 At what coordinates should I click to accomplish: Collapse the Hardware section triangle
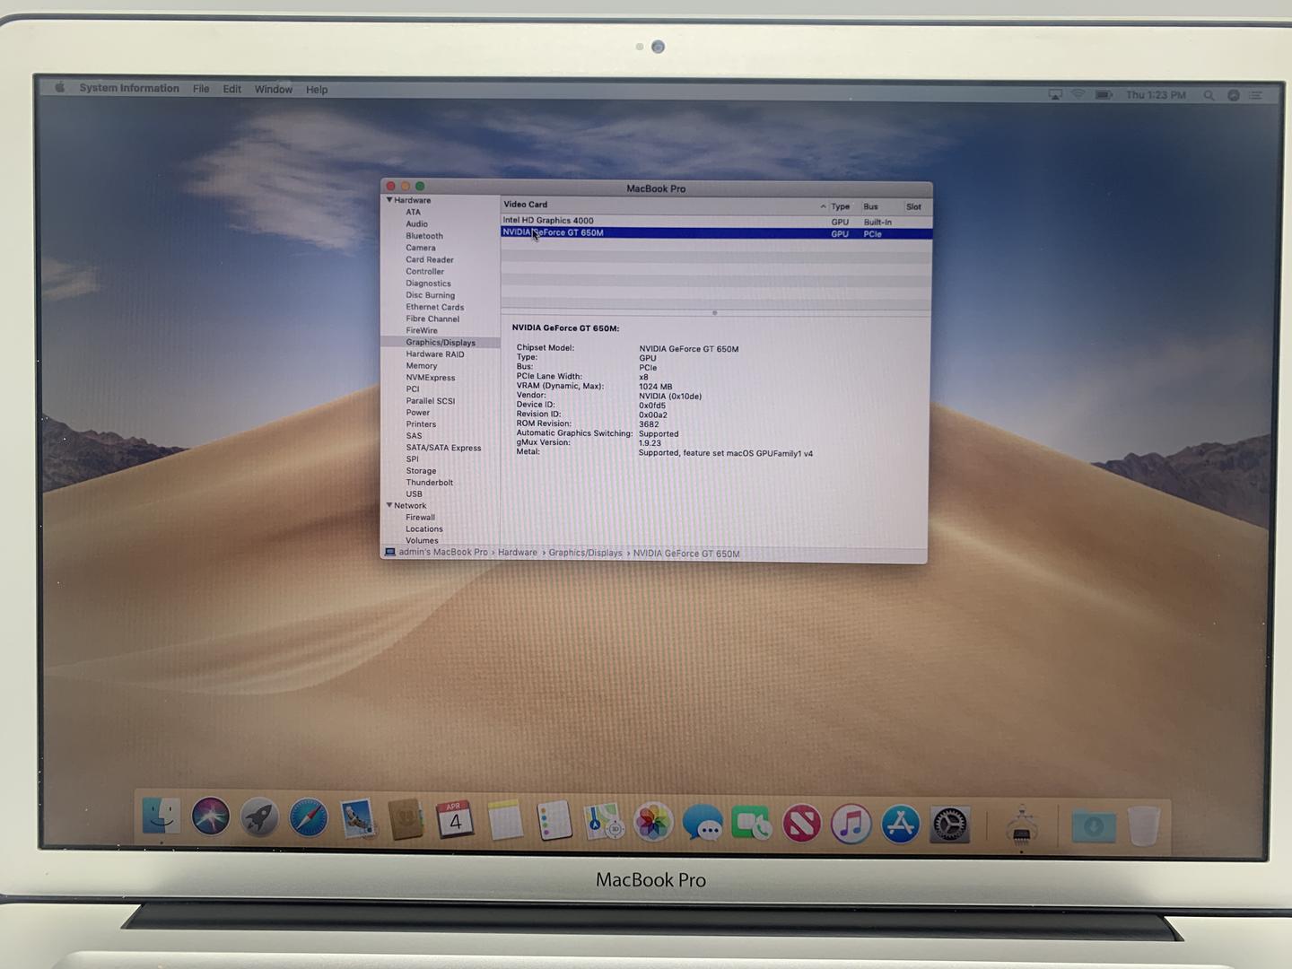point(389,200)
